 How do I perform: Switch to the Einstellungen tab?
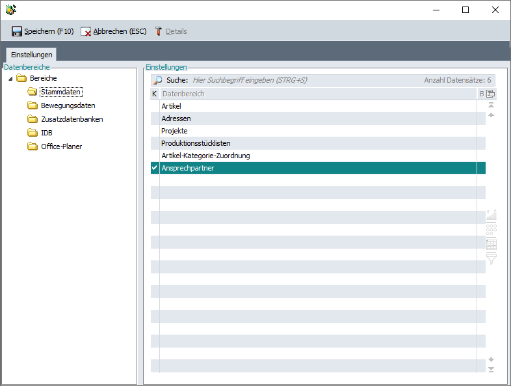click(31, 55)
